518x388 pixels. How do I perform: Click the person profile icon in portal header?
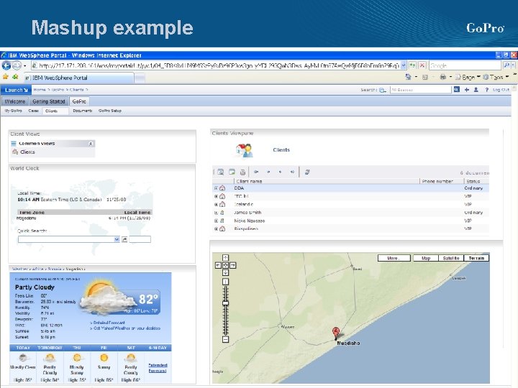(x=476, y=89)
